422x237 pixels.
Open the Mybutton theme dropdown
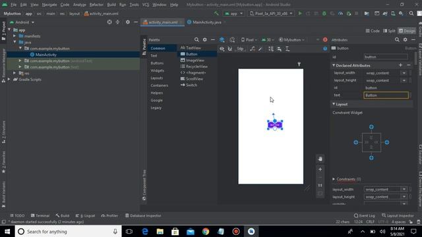point(291,39)
